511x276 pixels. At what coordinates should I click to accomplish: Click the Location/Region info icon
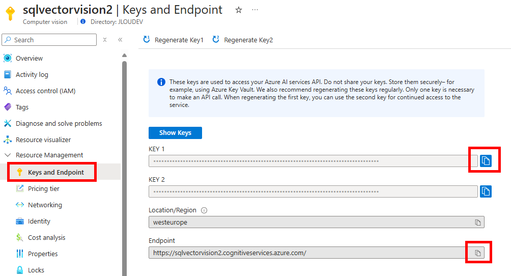(204, 210)
